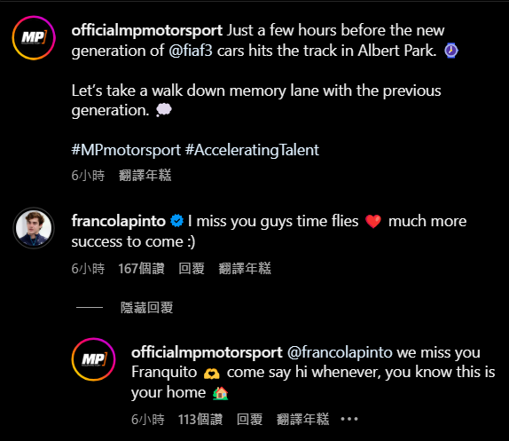Open officialmpmotorsport username in the reply
The width and height of the screenshot is (509, 441).
pyautogui.click(x=207, y=352)
